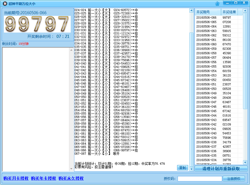Click down arrow of results table scrollbar
The width and height of the screenshot is (250, 185).
click(x=245, y=162)
